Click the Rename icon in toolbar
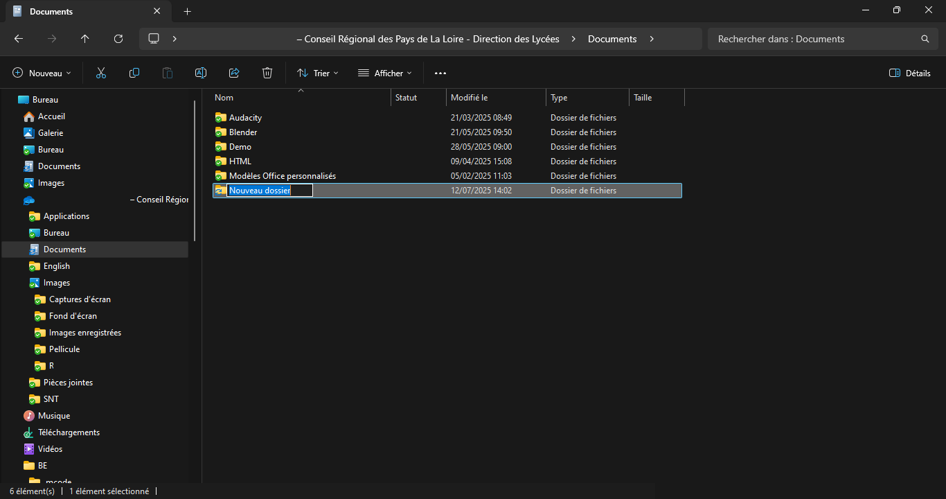The height and width of the screenshot is (499, 946). tap(201, 73)
